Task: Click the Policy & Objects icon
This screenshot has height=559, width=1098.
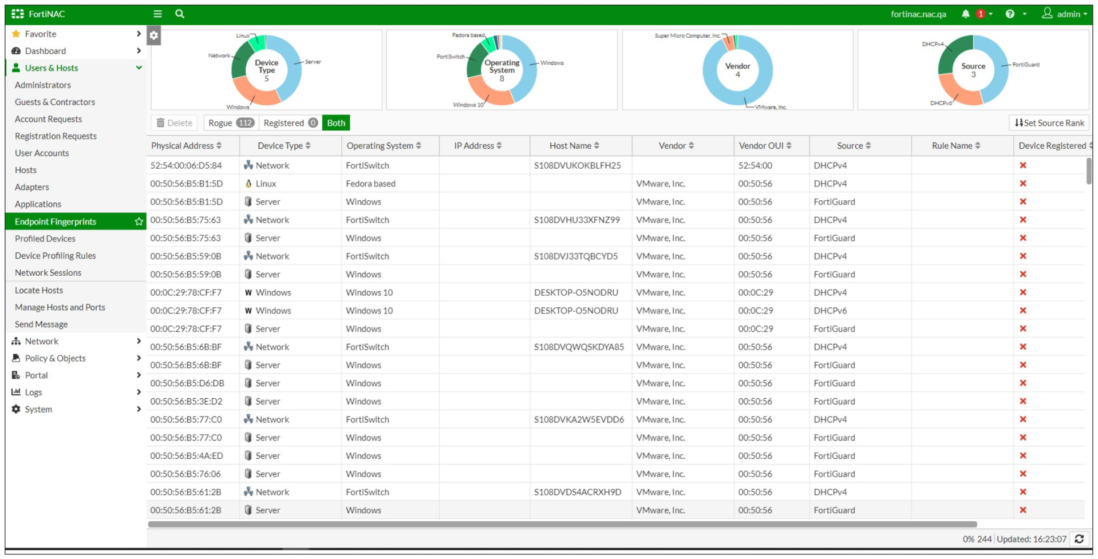Action: pyautogui.click(x=16, y=358)
